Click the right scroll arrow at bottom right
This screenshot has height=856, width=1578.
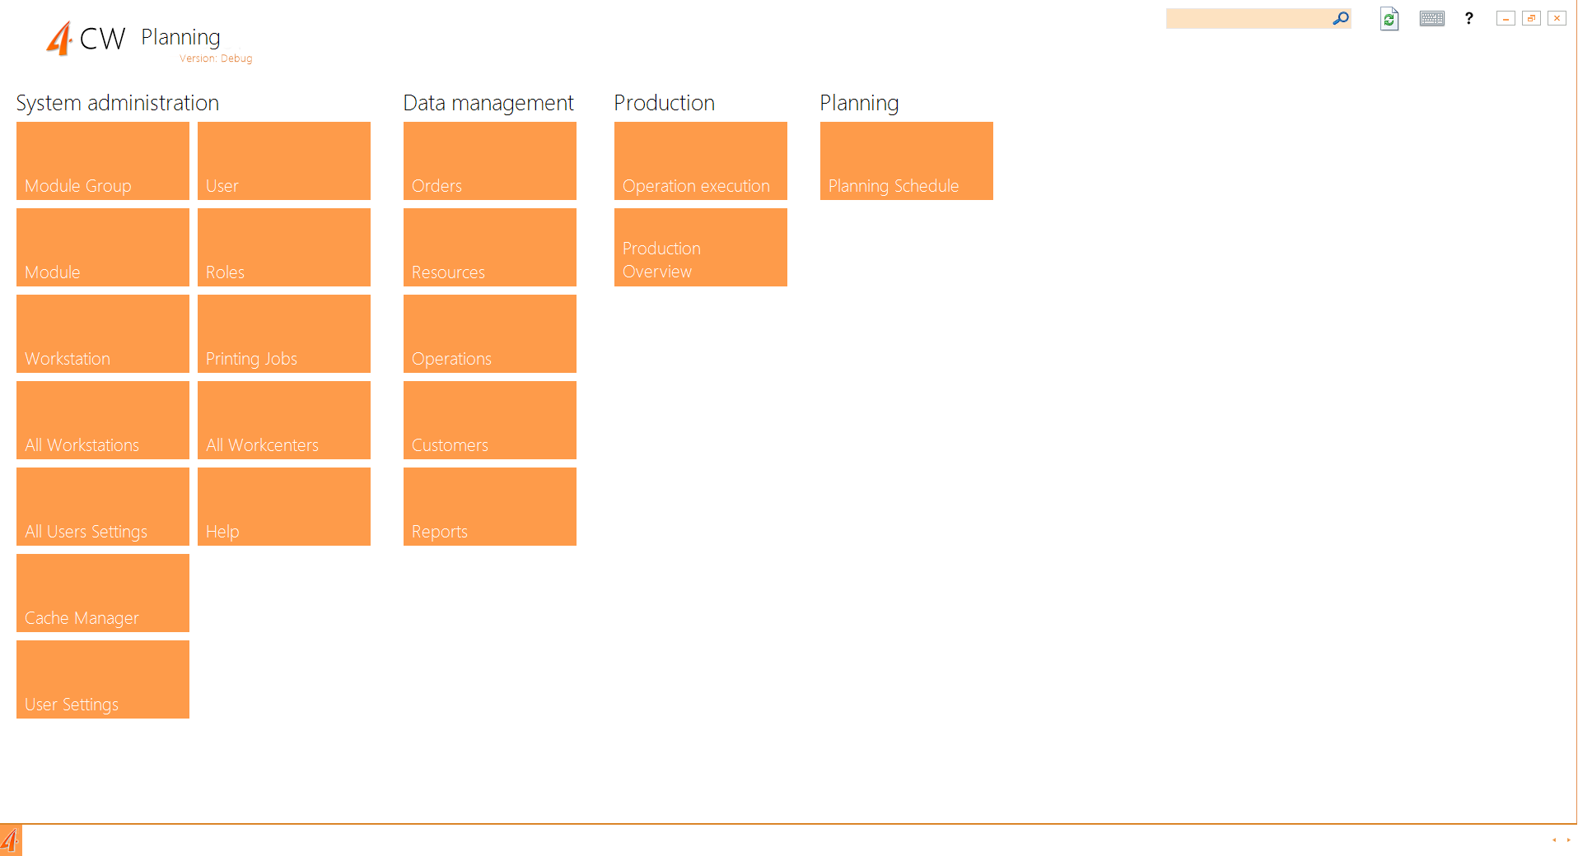(x=1568, y=840)
